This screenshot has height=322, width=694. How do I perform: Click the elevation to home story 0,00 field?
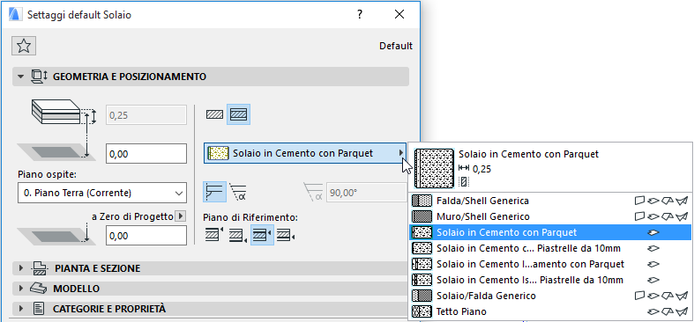(146, 153)
